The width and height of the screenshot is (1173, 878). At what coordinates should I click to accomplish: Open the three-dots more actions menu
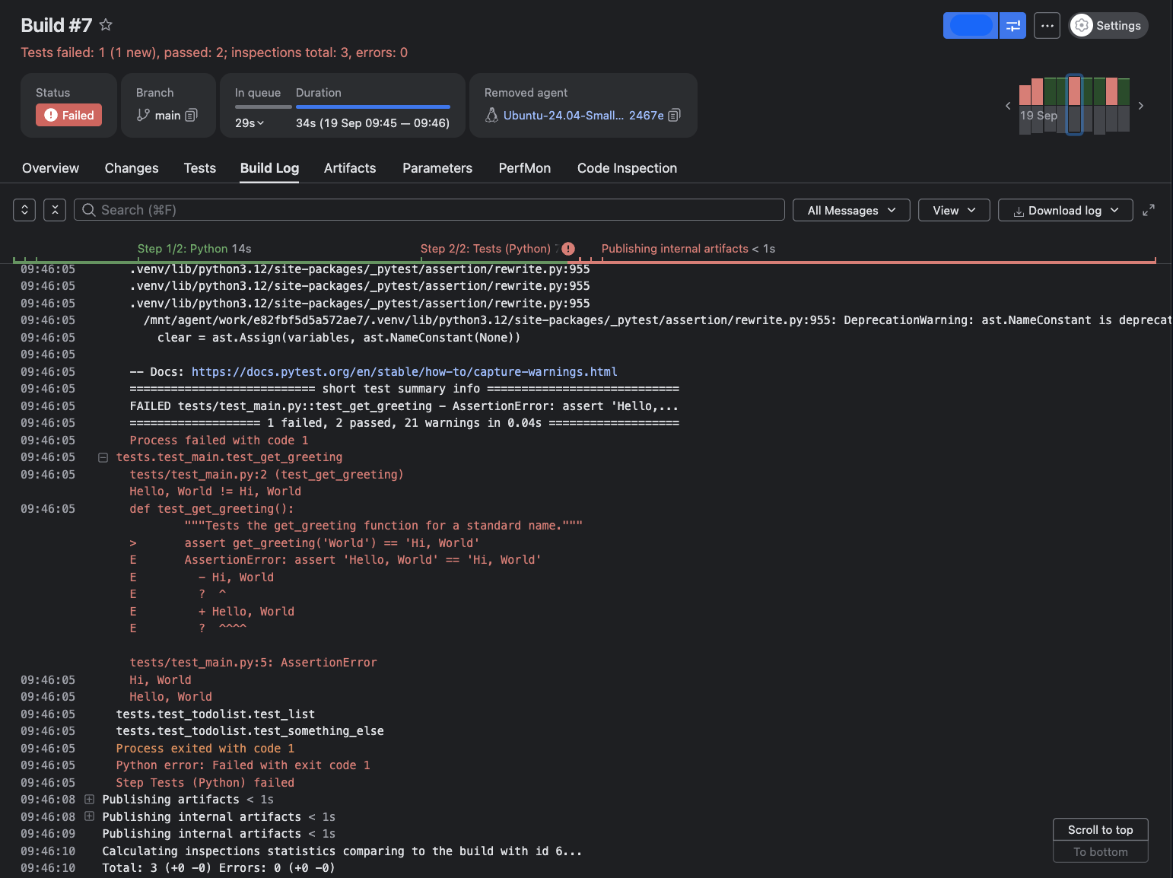(1047, 26)
